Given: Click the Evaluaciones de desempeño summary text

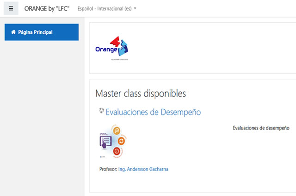Looking at the screenshot, I should 261,128.
